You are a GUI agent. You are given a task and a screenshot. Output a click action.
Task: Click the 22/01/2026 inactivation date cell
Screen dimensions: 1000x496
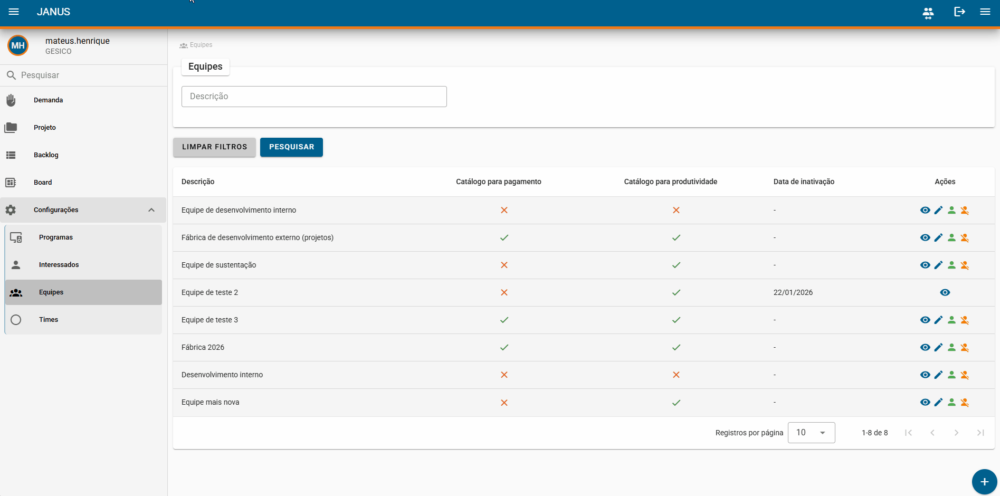pos(793,292)
